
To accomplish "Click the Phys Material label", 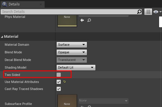I will 15,17.
